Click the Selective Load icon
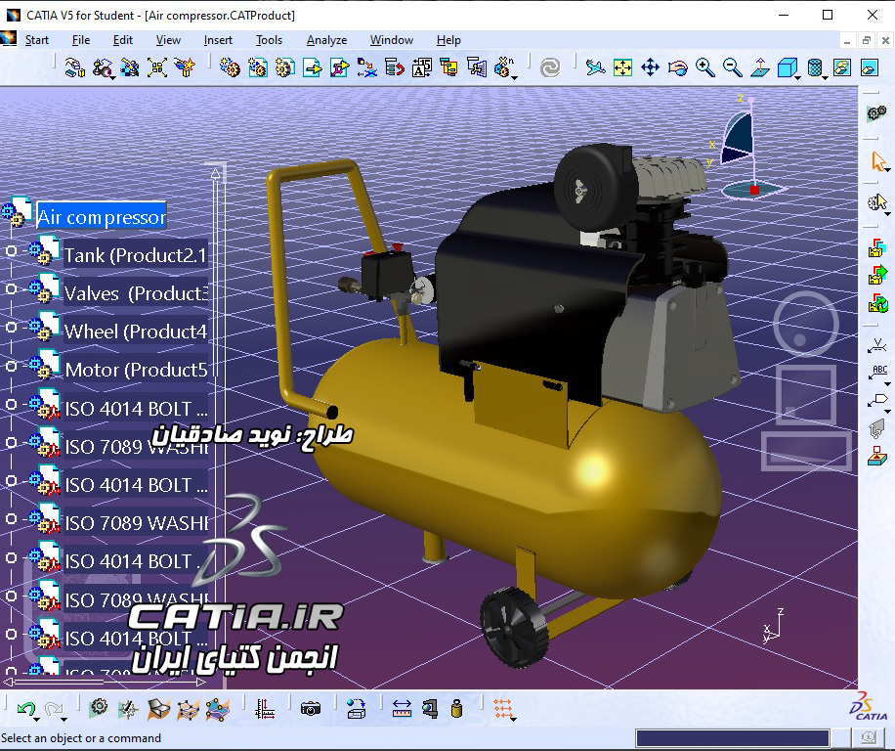895x751 pixels. tap(448, 67)
